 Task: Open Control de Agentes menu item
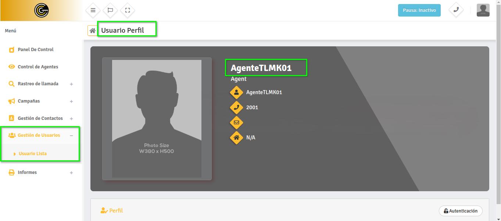pos(38,67)
